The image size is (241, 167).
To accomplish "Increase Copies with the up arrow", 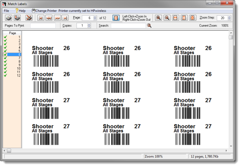I will 89,24.
